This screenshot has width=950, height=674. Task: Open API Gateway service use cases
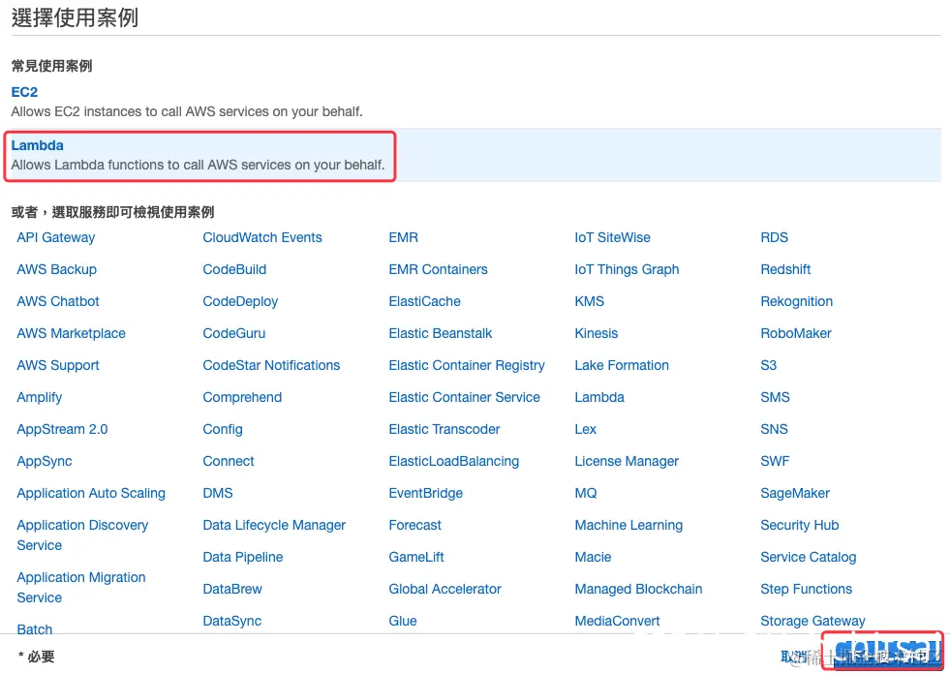coord(56,237)
